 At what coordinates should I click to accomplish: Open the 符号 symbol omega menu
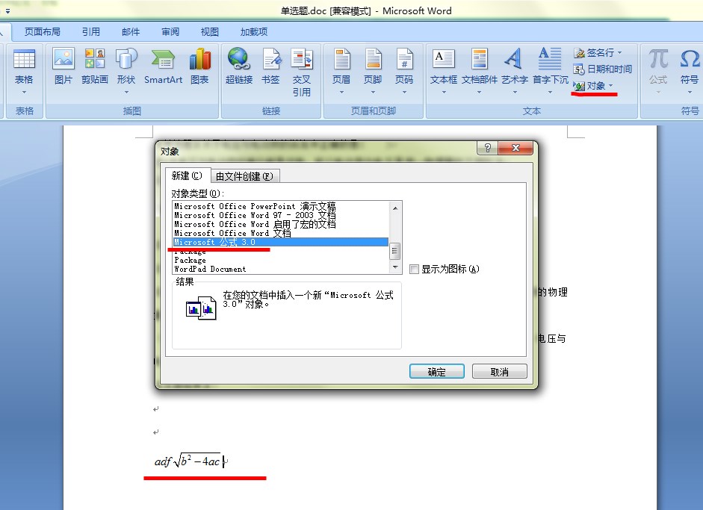(x=690, y=59)
